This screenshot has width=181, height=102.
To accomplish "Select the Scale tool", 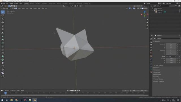I will [3, 26].
